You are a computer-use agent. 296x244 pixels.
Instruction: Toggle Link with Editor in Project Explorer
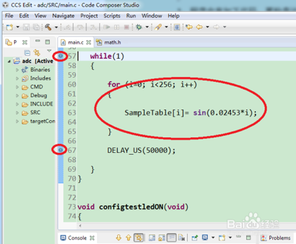pos(37,53)
